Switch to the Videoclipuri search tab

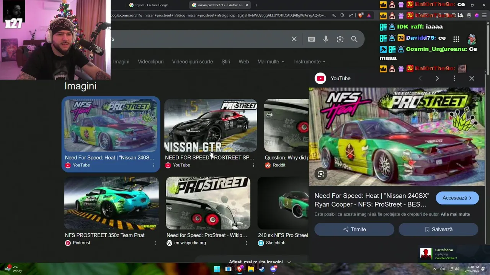(150, 61)
